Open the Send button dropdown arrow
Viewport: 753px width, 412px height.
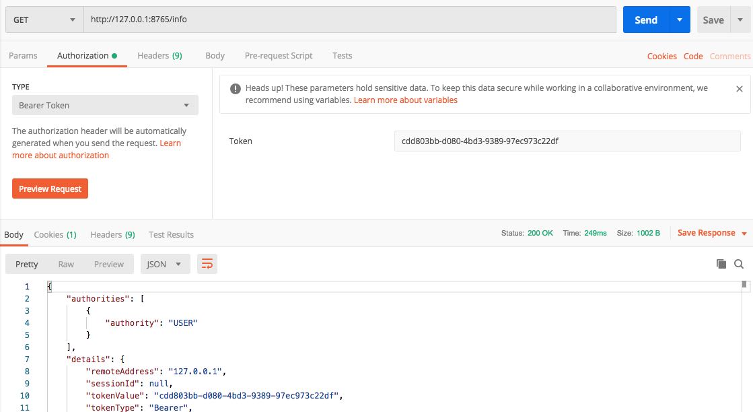pyautogui.click(x=680, y=20)
